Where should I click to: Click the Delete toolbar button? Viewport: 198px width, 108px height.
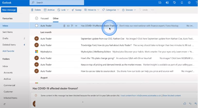[36, 10]
